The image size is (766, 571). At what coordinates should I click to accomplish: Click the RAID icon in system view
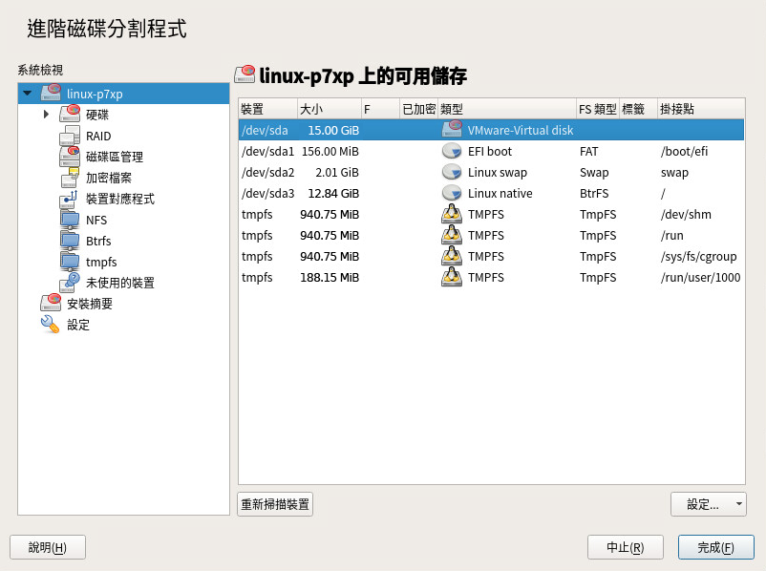pyautogui.click(x=70, y=135)
